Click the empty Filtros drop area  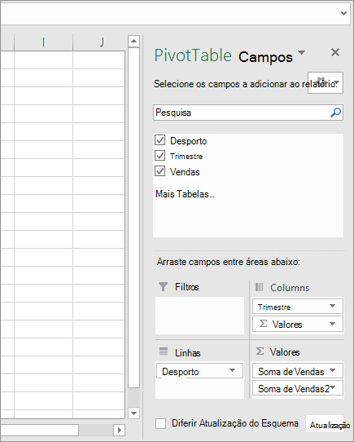click(199, 316)
